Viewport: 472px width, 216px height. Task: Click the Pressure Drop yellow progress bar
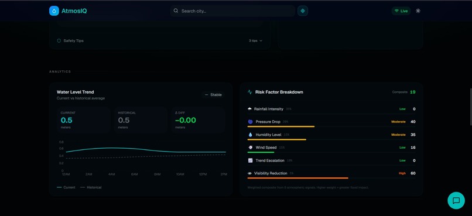[x=281, y=126]
